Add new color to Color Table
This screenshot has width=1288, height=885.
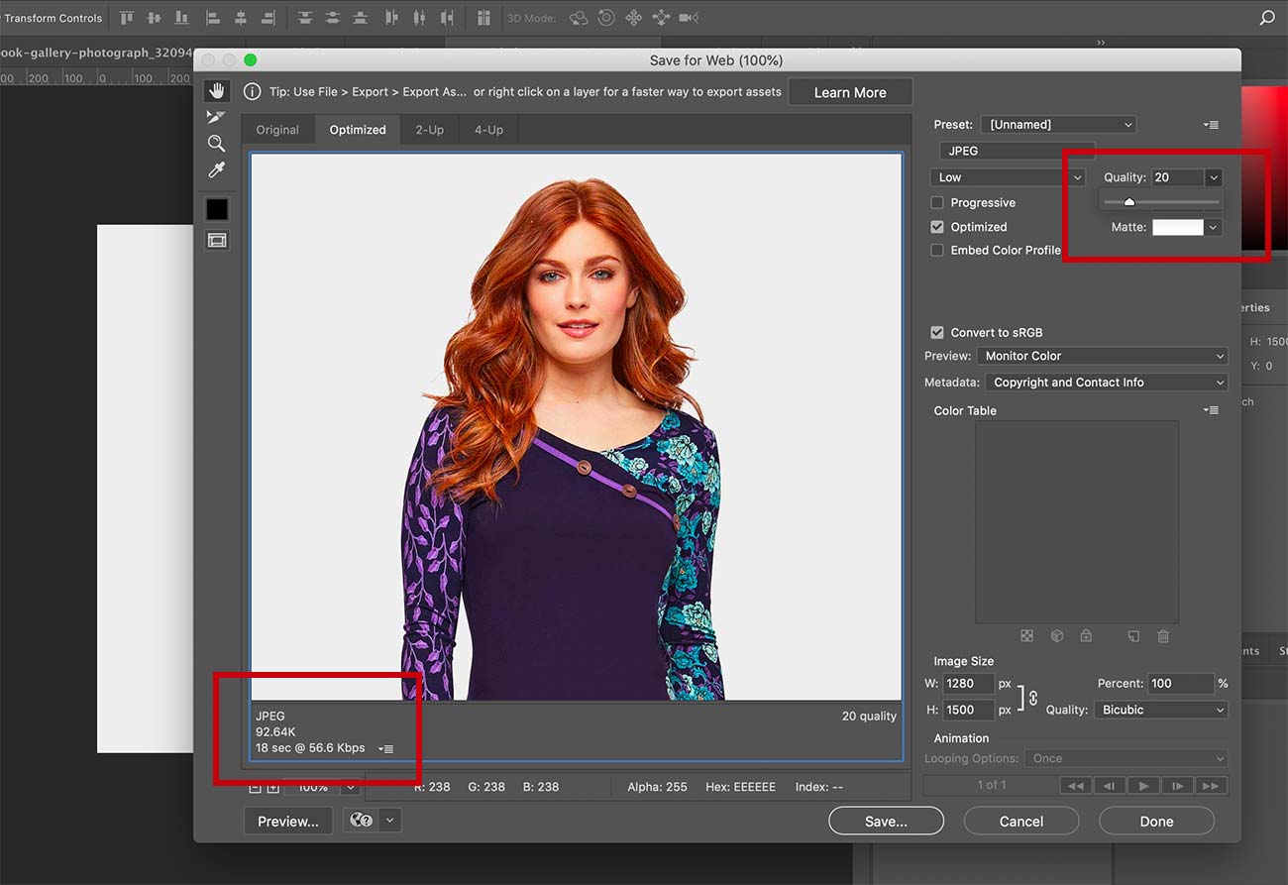point(1134,636)
